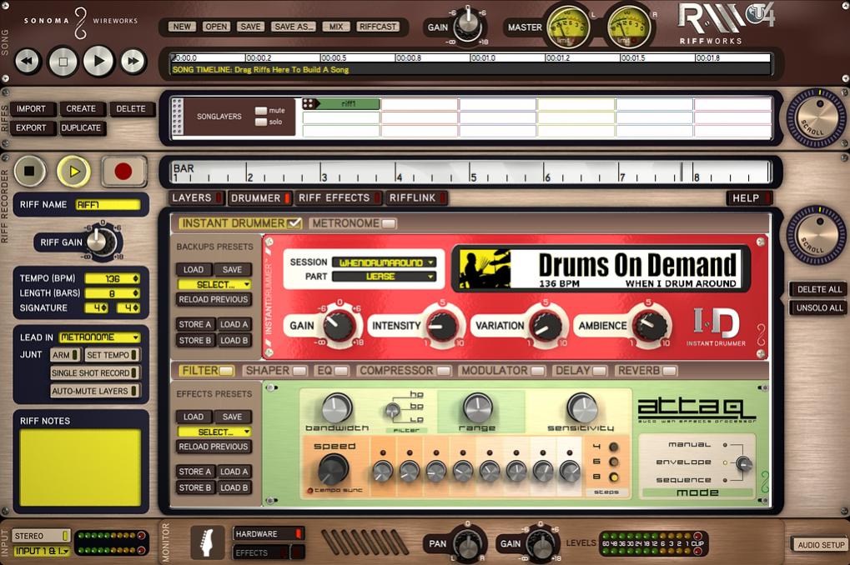Select 6 steps in sequencer

coord(614,462)
